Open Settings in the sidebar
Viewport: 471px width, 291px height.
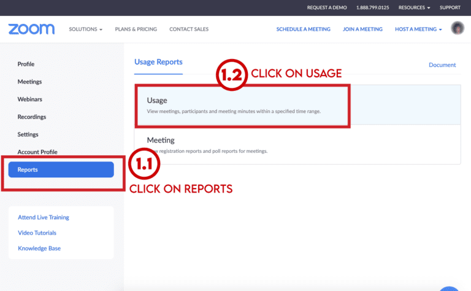point(28,134)
